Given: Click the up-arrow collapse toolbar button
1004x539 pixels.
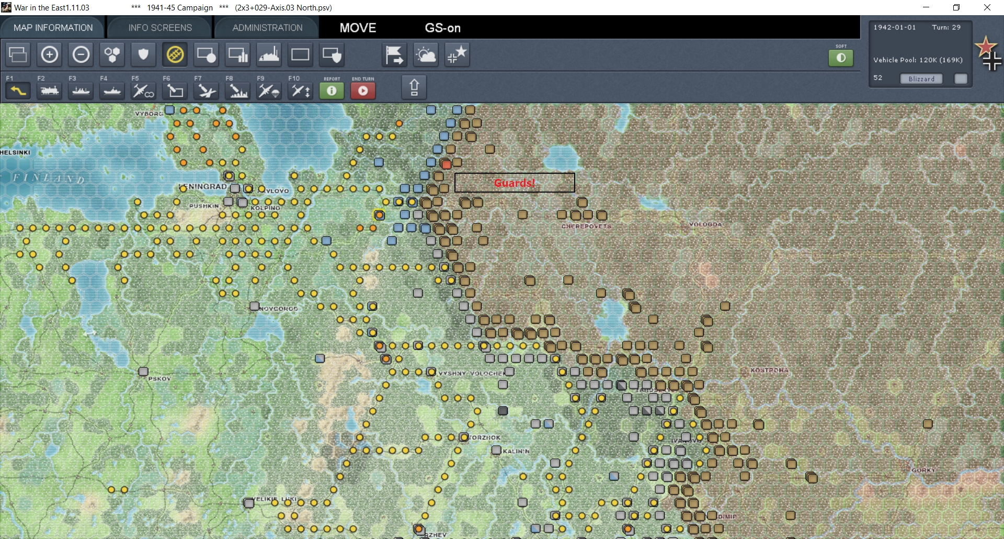Looking at the screenshot, I should point(414,87).
